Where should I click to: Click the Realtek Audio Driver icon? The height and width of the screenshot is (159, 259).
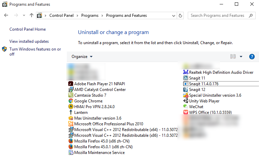pos(186,72)
